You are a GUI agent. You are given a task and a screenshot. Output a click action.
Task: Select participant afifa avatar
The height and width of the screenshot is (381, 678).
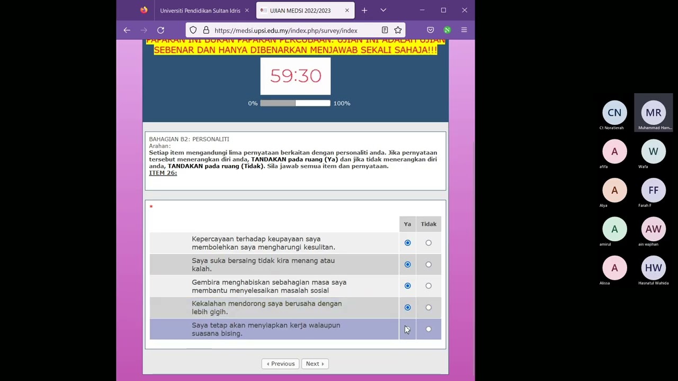tap(614, 152)
